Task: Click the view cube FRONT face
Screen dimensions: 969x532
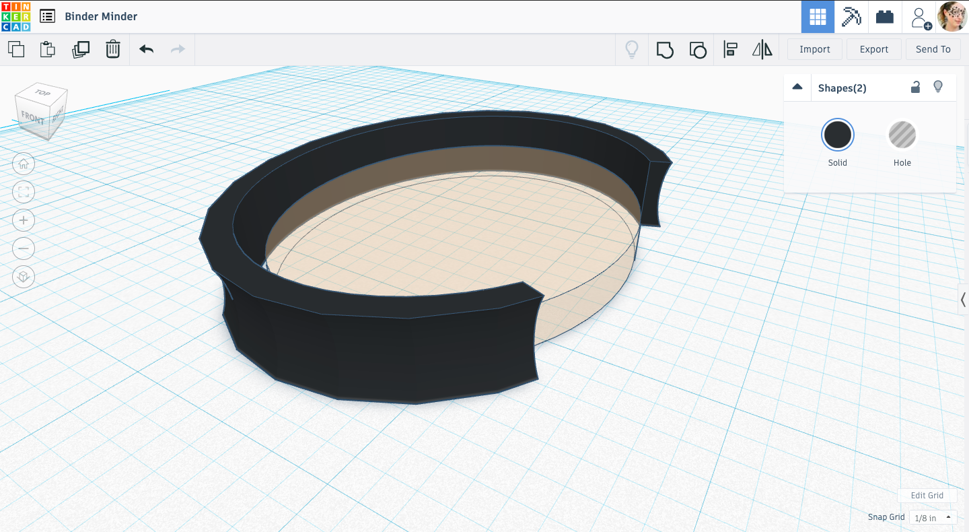Action: click(32, 118)
